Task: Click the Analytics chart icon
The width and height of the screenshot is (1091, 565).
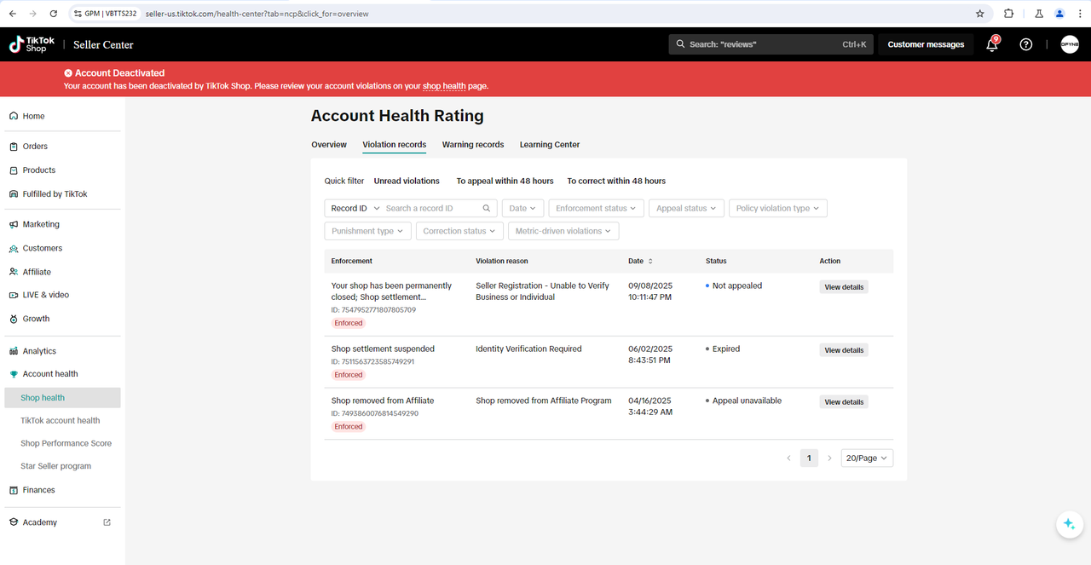Action: 14,351
